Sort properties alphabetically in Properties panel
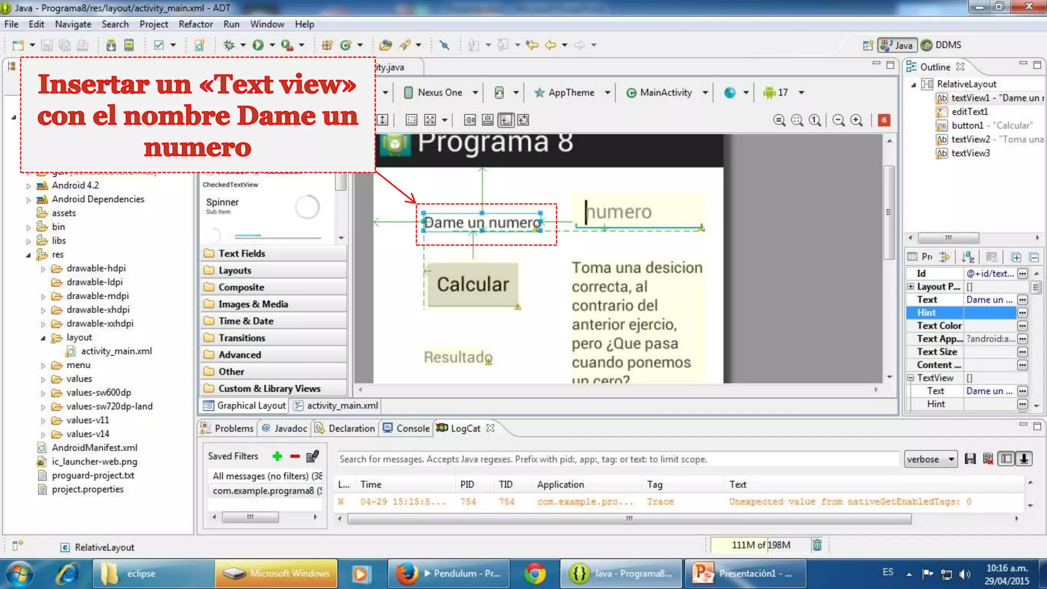 [x=968, y=257]
